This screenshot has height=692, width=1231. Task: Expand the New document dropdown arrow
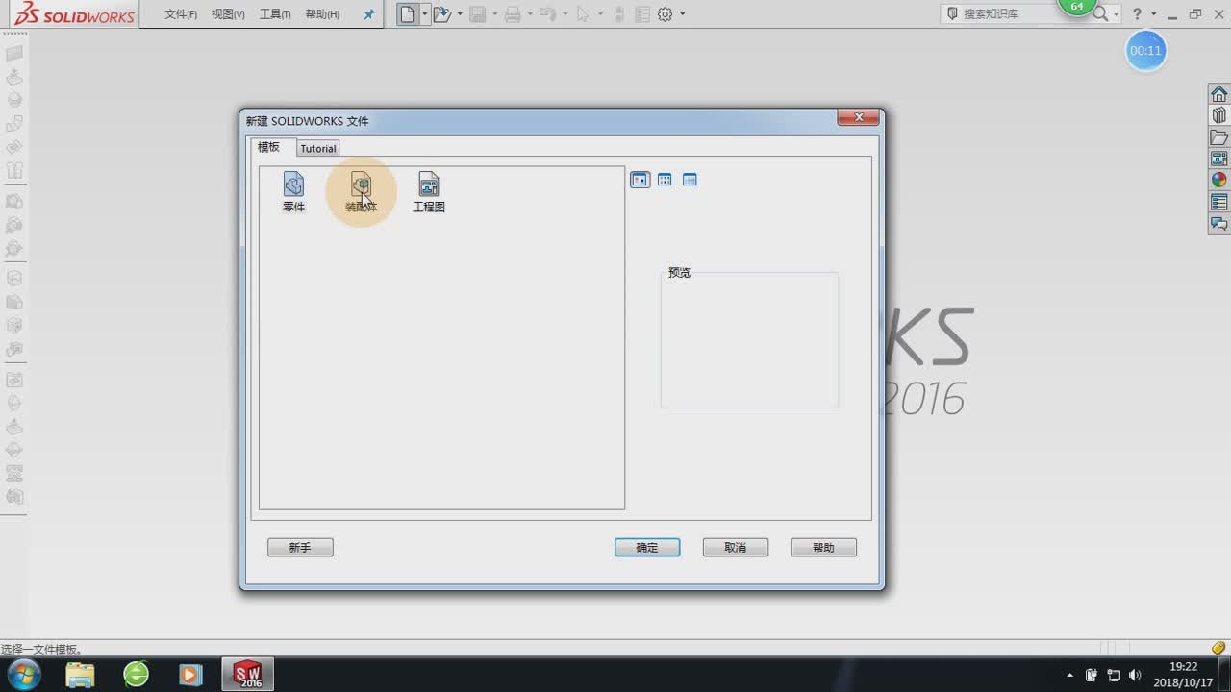pyautogui.click(x=424, y=14)
